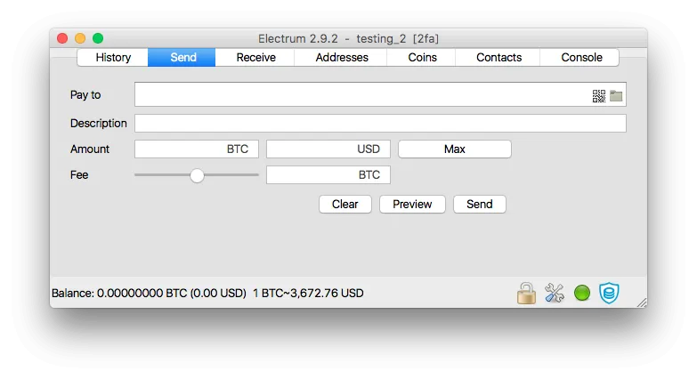This screenshot has height=379, width=697.
Task: Focus the Pay to address field
Action: click(x=380, y=94)
